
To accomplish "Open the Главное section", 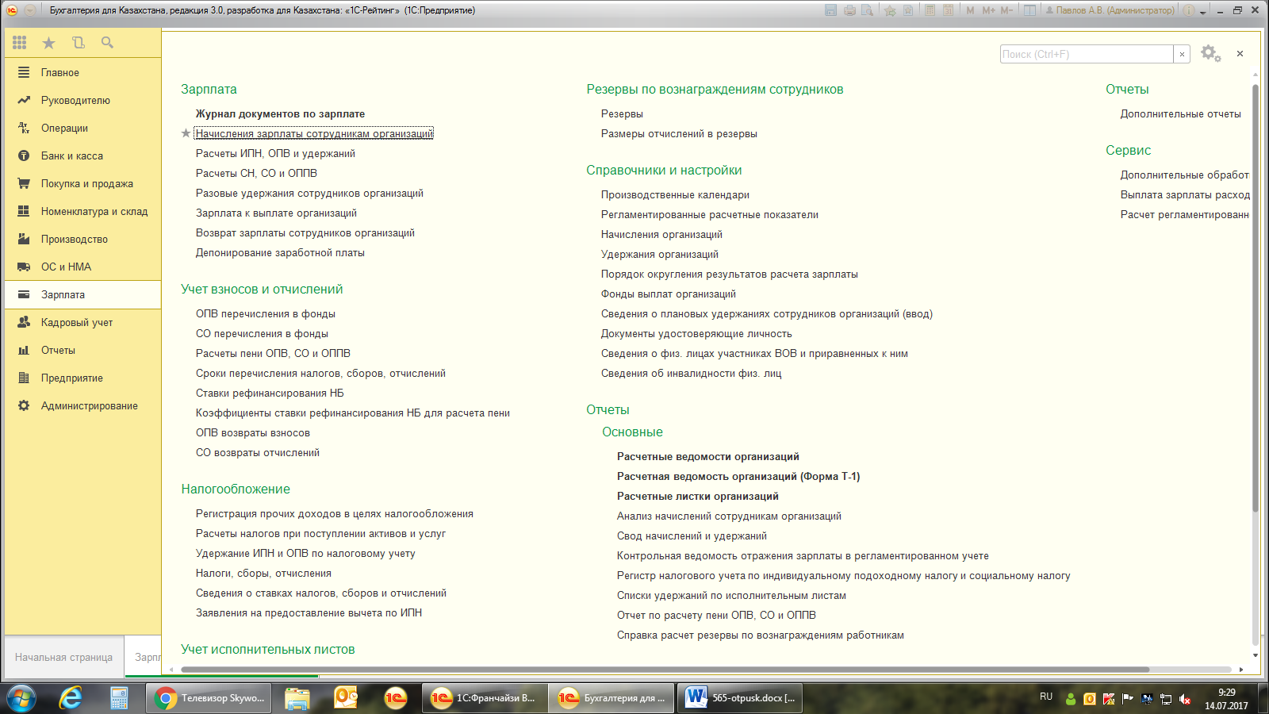I will 82,72.
